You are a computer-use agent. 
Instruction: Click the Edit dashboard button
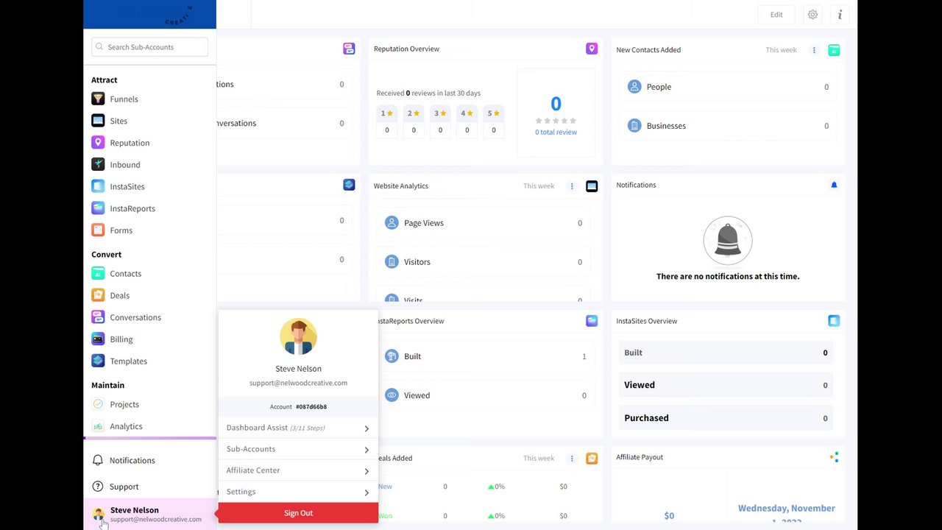tap(776, 14)
